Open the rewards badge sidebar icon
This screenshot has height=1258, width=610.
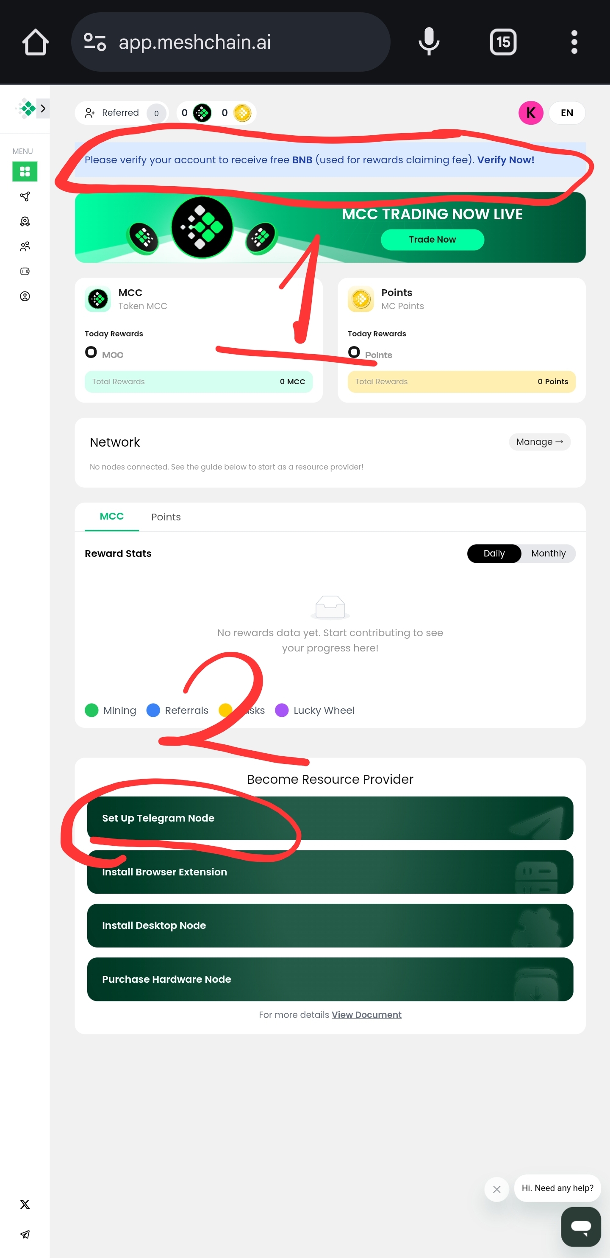pyautogui.click(x=25, y=221)
